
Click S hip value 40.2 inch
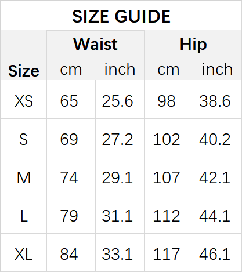point(215,139)
